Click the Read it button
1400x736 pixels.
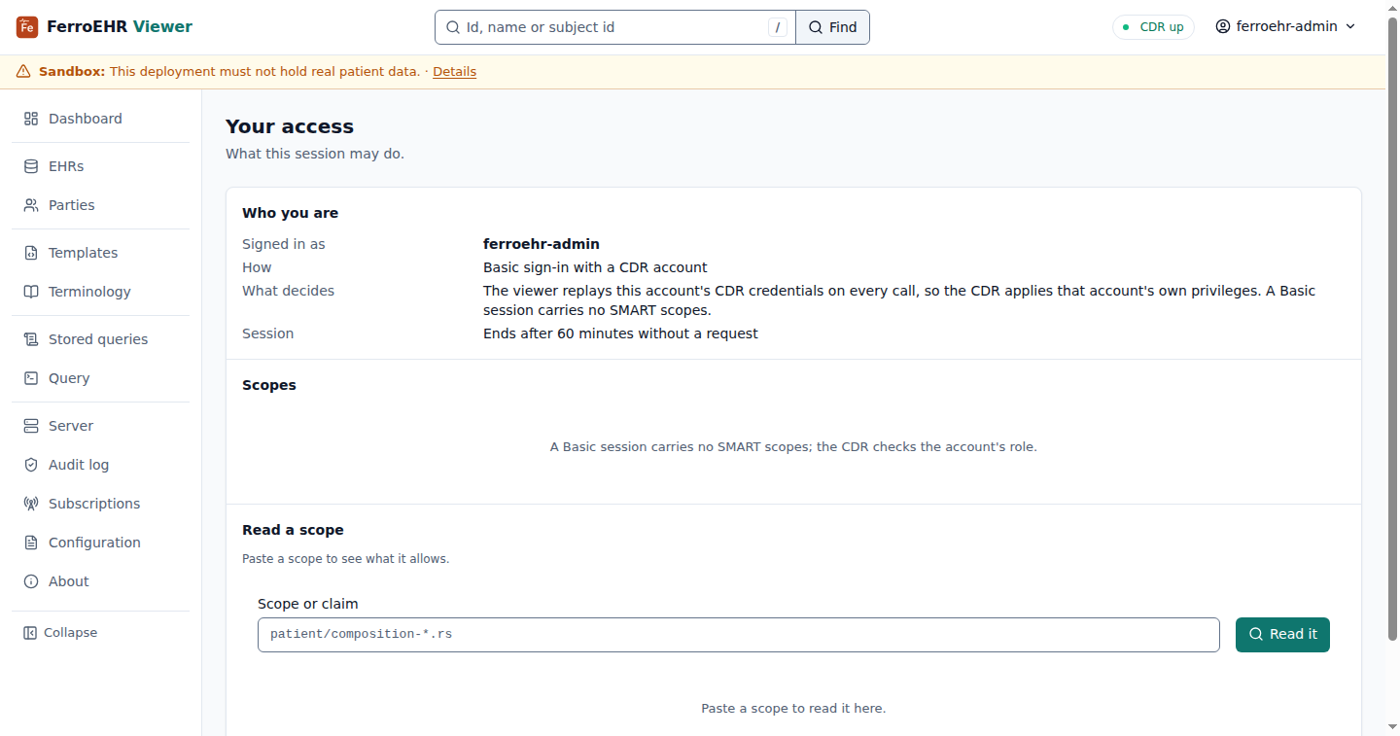(1282, 634)
